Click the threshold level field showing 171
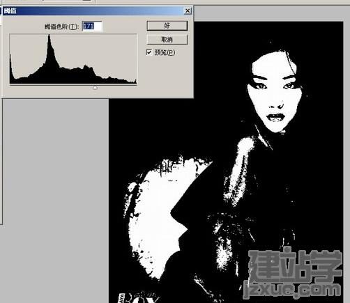350x303 pixels. pyautogui.click(x=92, y=26)
